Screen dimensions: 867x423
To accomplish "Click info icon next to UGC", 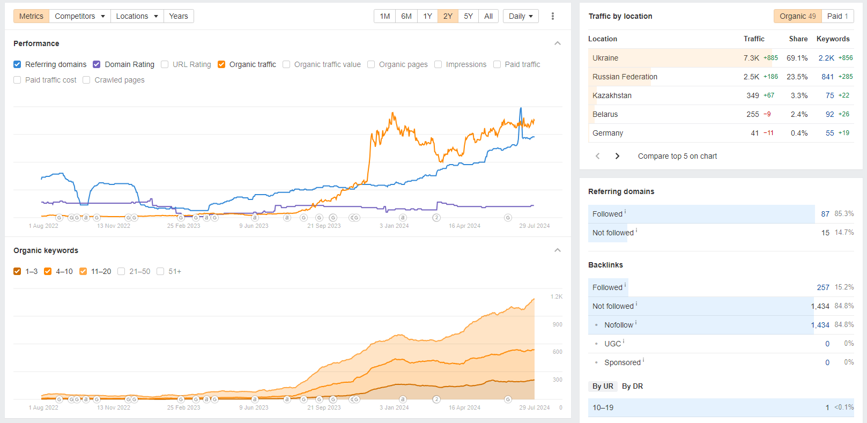I will (x=624, y=342).
